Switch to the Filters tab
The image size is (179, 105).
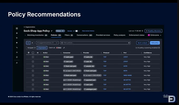69,35
